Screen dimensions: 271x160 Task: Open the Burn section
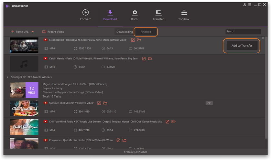pyautogui.click(x=134, y=15)
